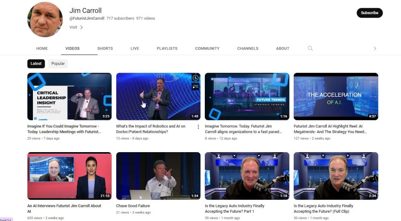Go to the Community tab

click(207, 49)
